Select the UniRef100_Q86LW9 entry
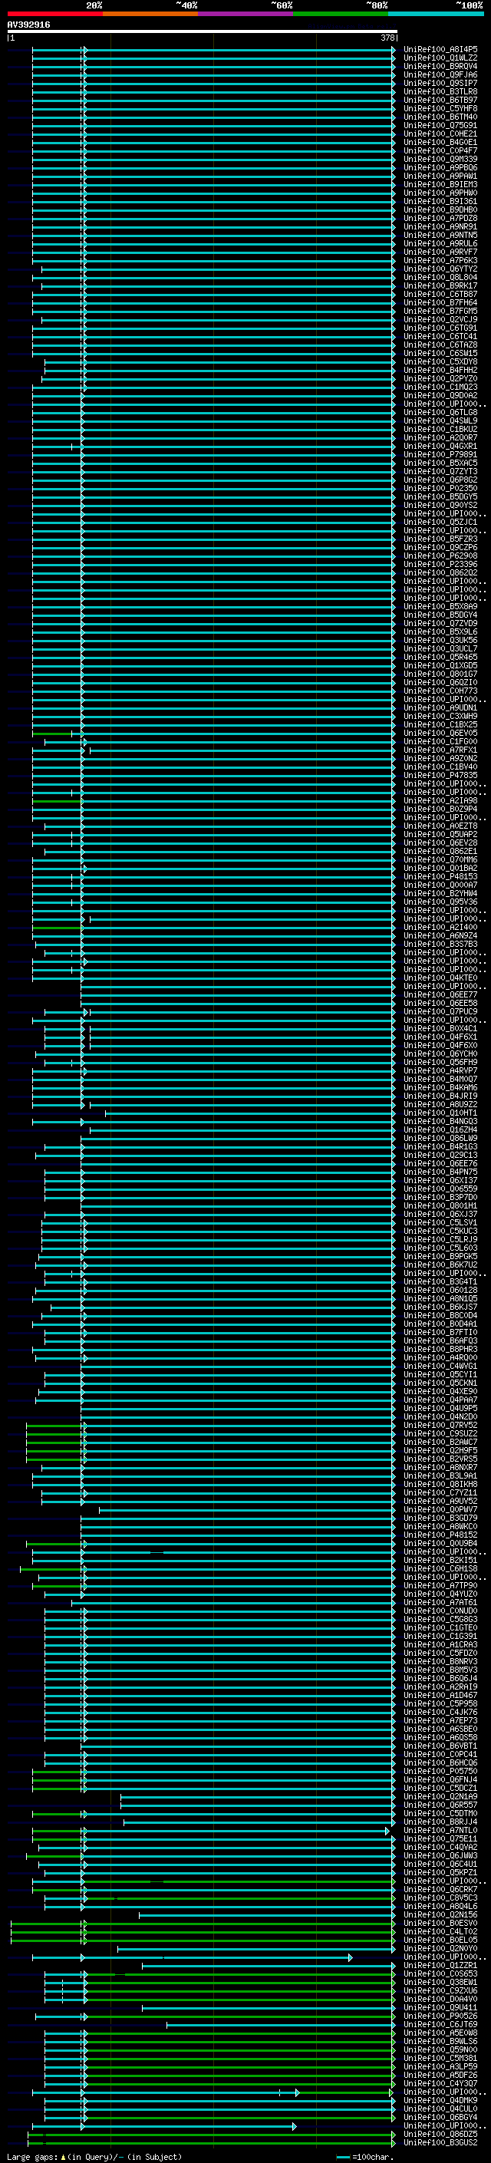 click(x=440, y=1139)
